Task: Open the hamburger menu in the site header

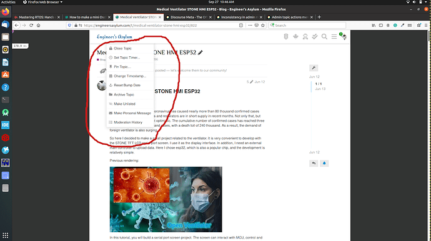Action: pos(334,37)
